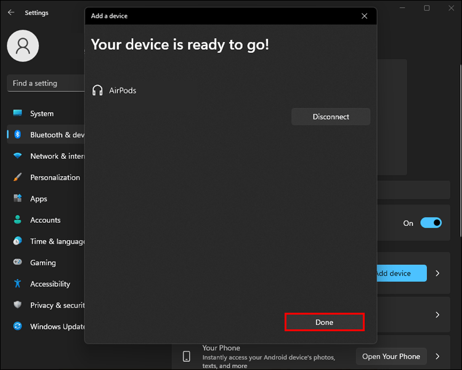The width and height of the screenshot is (462, 370).
Task: Click the Gaming controller icon
Action: click(18, 262)
